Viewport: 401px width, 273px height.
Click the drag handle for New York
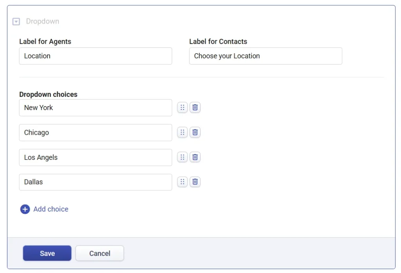(x=182, y=107)
